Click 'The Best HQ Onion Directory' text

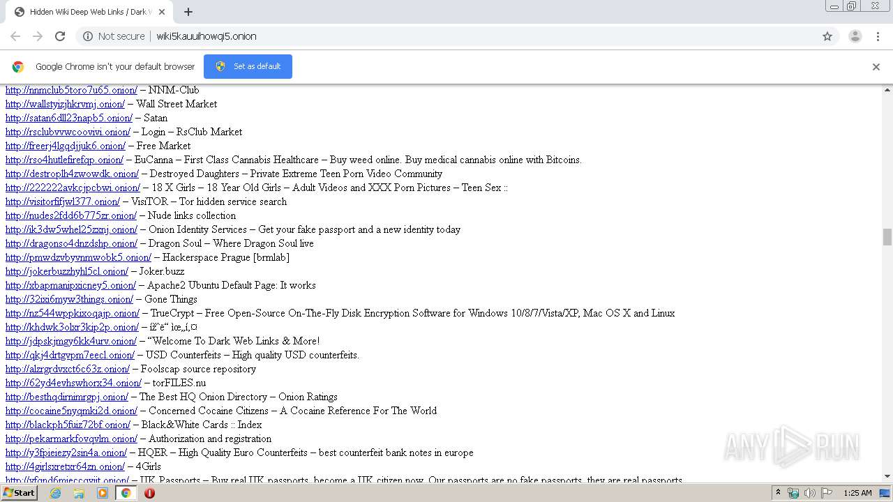[203, 397]
